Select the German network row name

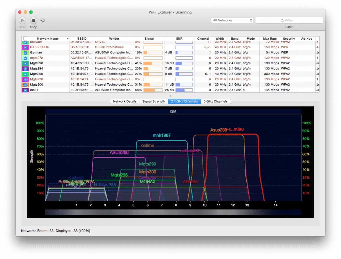[x=36, y=52]
